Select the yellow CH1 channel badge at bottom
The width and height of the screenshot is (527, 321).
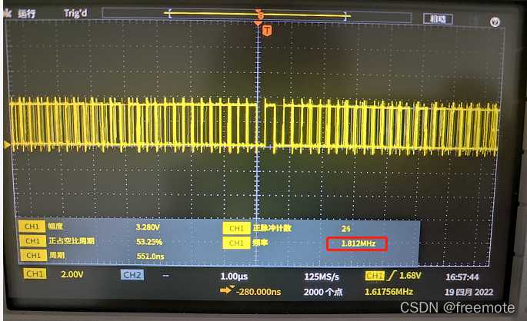pos(35,274)
